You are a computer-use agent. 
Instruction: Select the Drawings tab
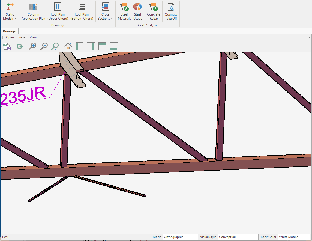10,31
